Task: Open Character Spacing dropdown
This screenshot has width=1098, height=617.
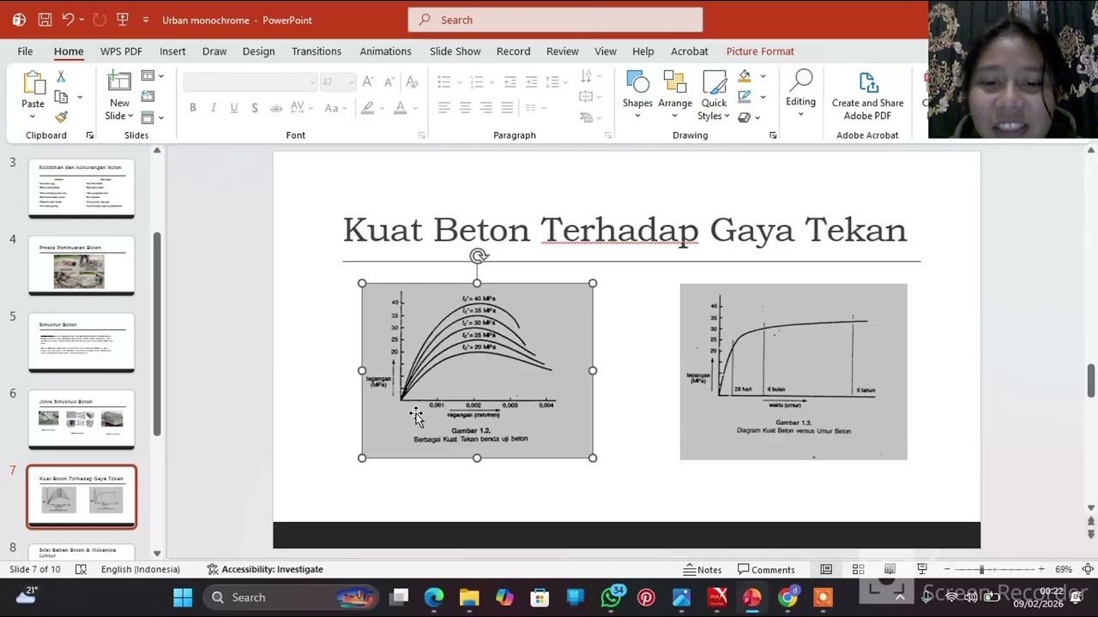Action: [x=300, y=108]
